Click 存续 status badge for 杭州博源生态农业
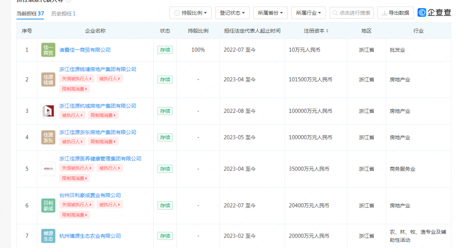The height and width of the screenshot is (248, 456). [x=165, y=236]
